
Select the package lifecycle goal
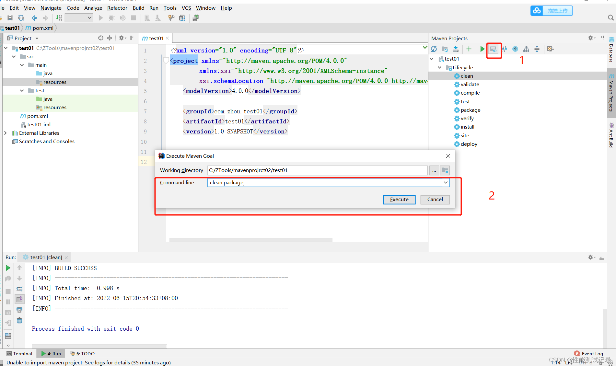point(470,110)
